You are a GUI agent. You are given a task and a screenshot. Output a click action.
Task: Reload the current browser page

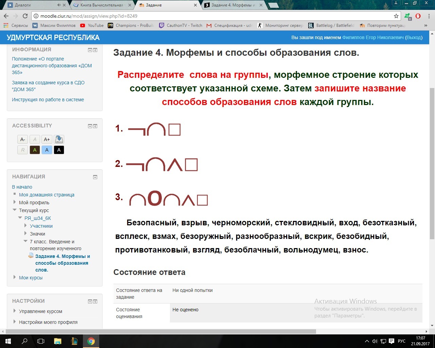pyautogui.click(x=25, y=16)
